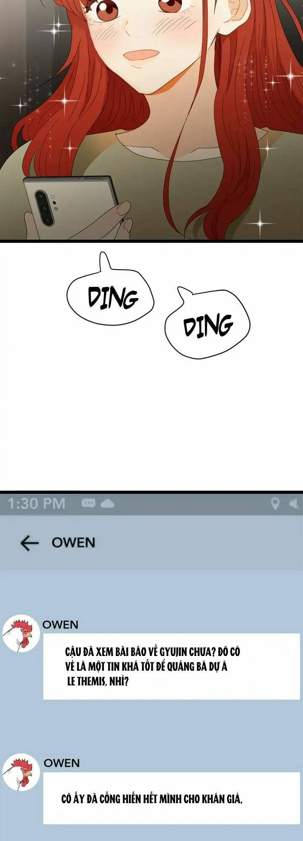Screen dimensions: 303x841
Task: Click the OWEN sender name above first message
Action: click(x=61, y=625)
